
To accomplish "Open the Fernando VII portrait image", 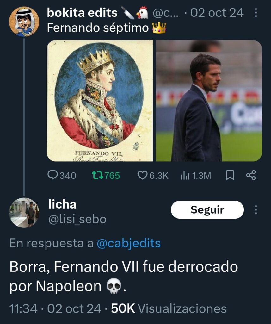I will pos(100,101).
